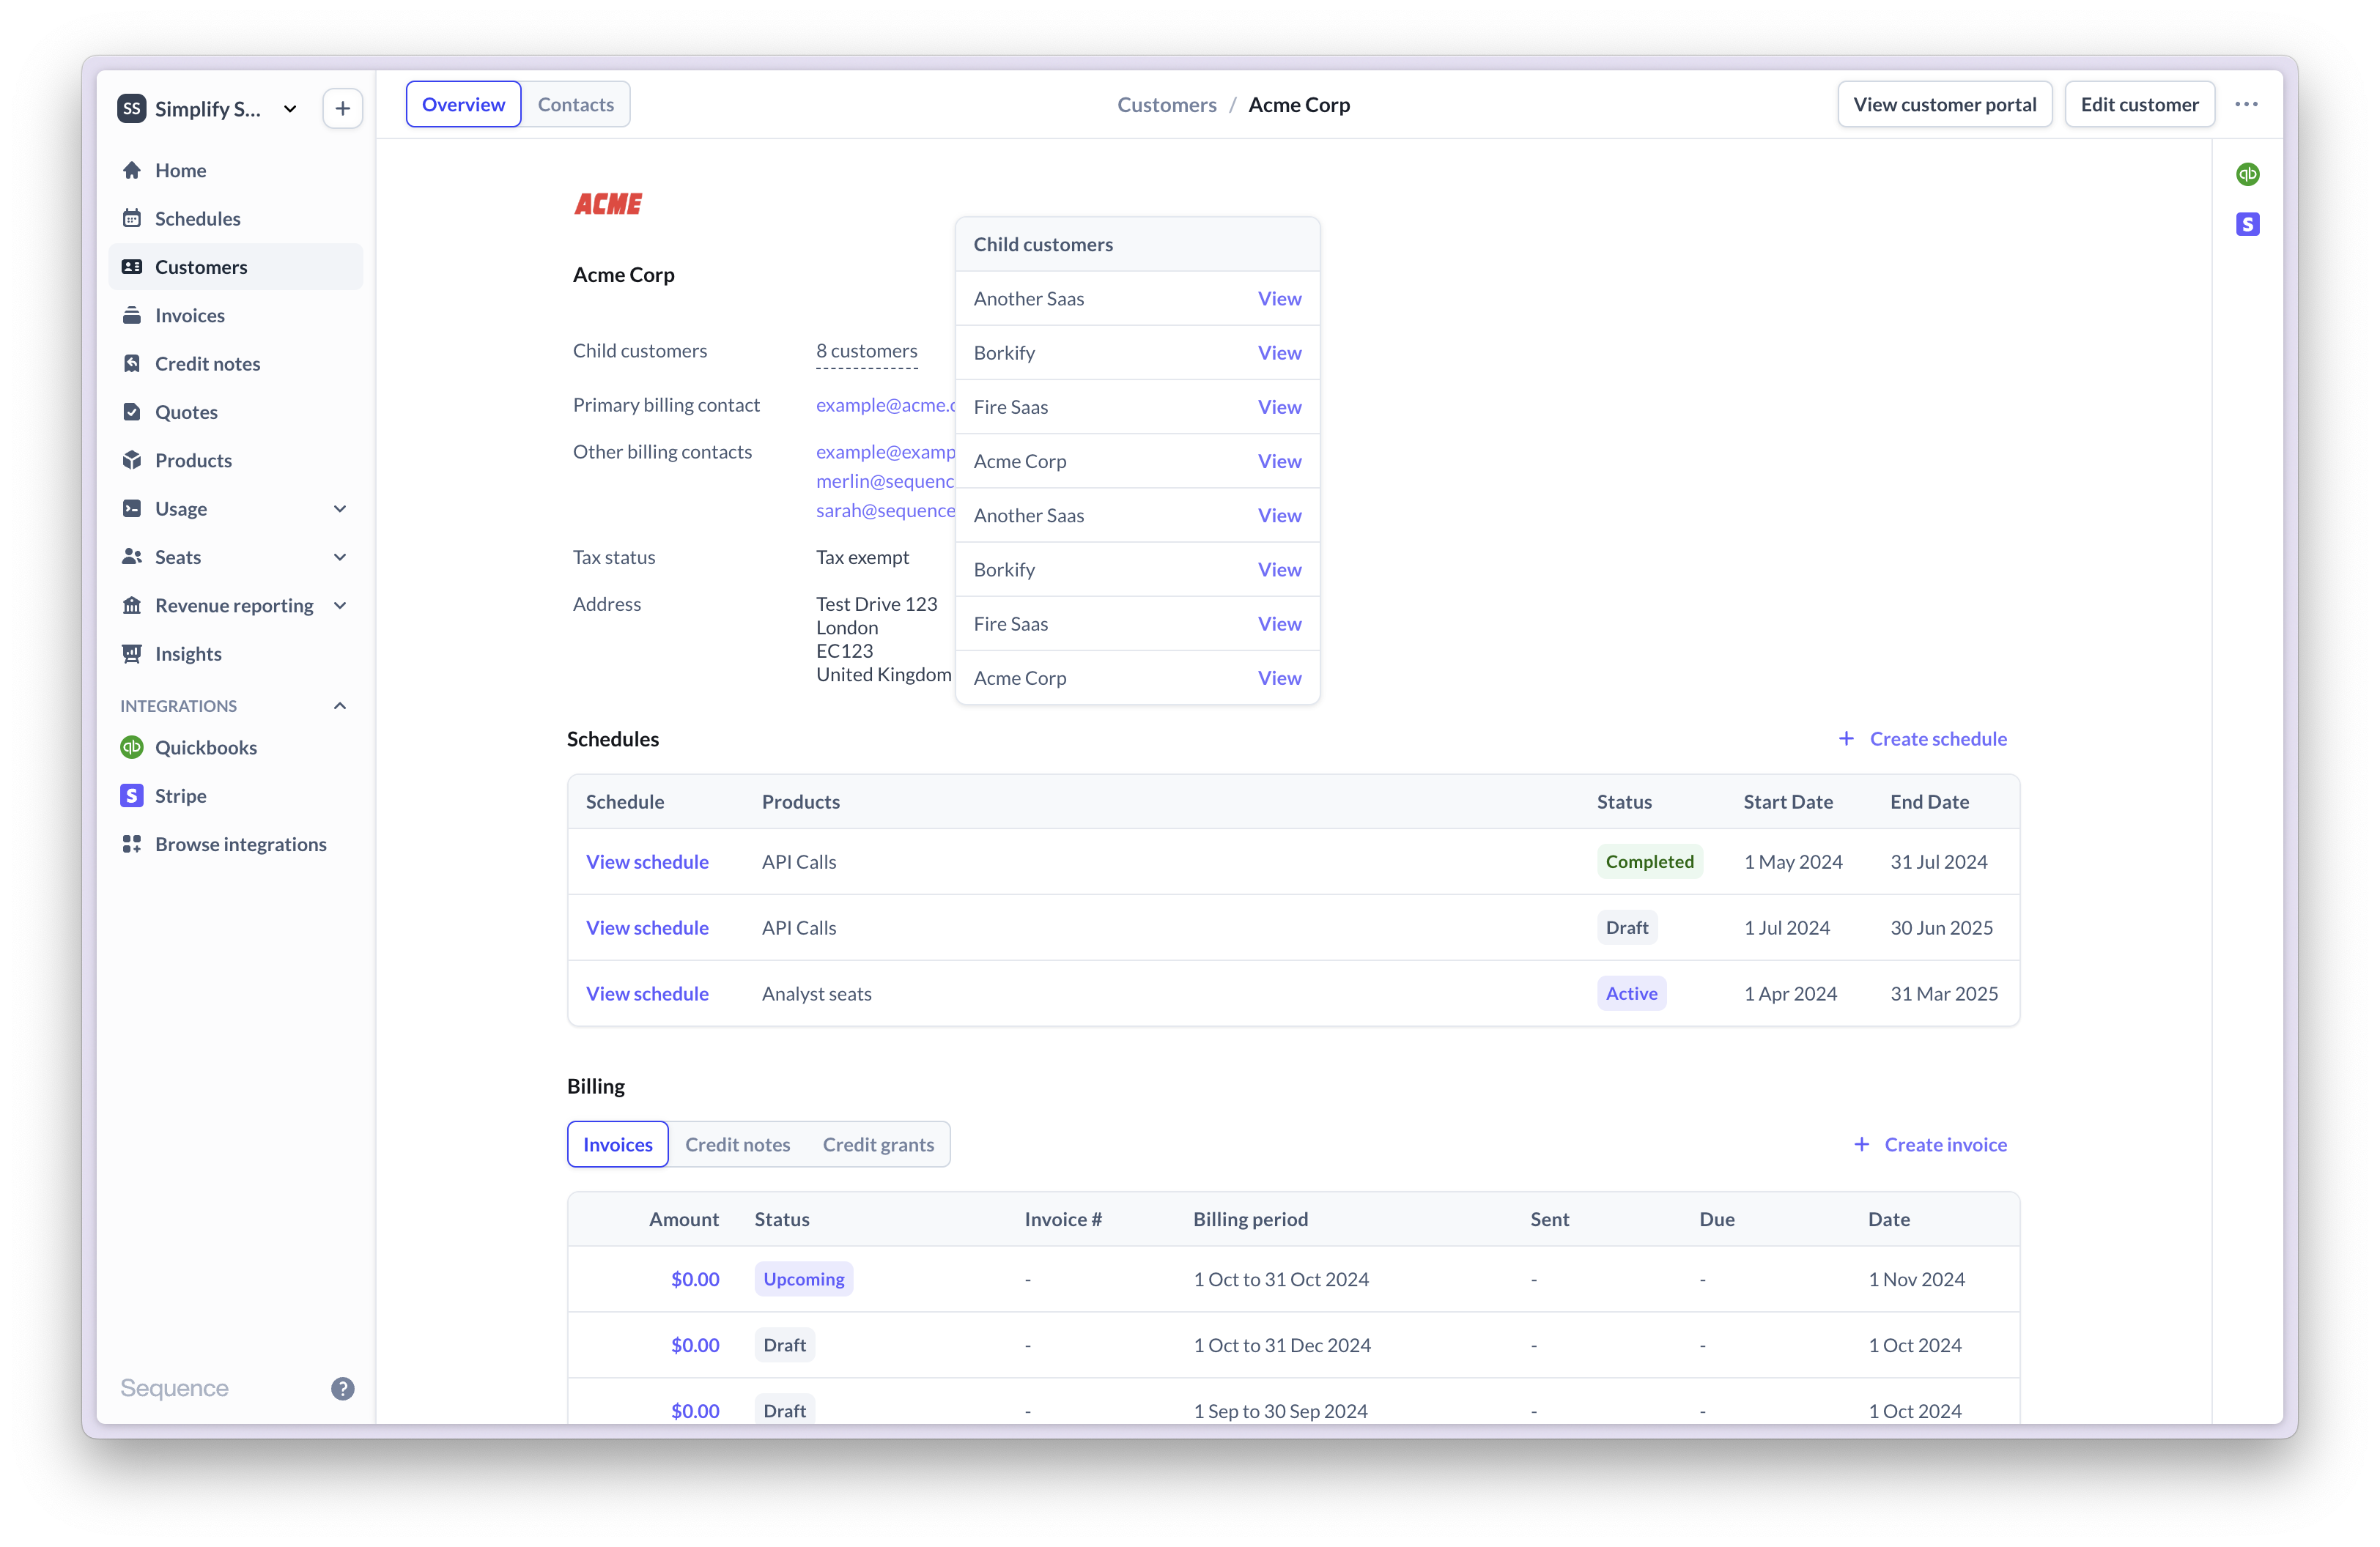Open the Customers breadcrumb link
The image size is (2380, 1547).
[1167, 104]
